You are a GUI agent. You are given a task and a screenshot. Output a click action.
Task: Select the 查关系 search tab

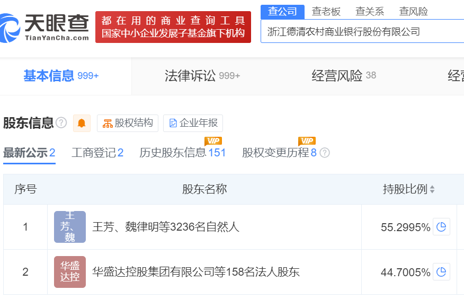pyautogui.click(x=370, y=12)
